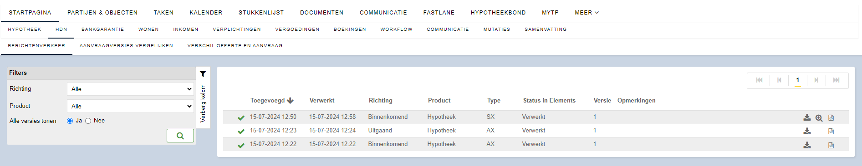Switch to the Bankgarantie tab

(102, 29)
